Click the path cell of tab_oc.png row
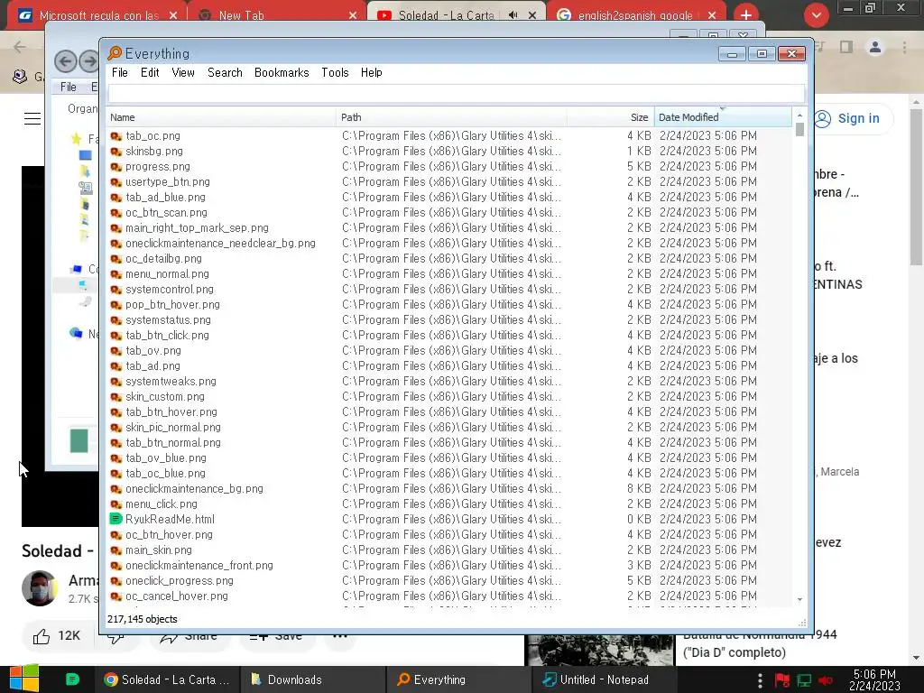 click(x=451, y=136)
